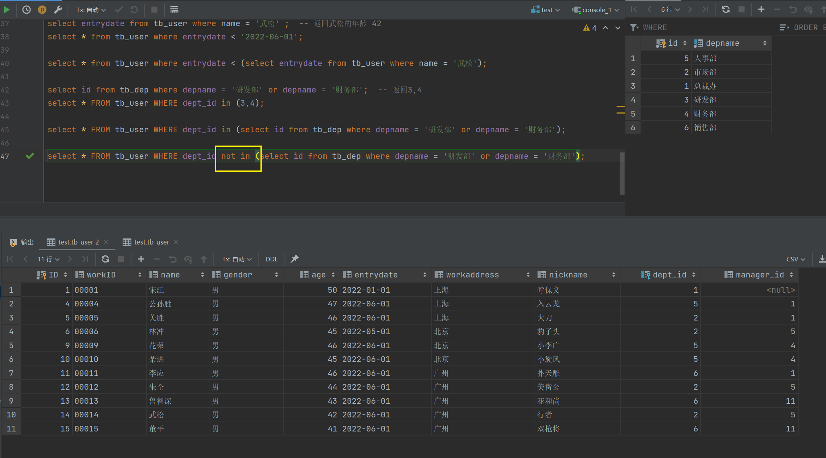Click the green Execute run button
The width and height of the screenshot is (826, 458).
6,10
